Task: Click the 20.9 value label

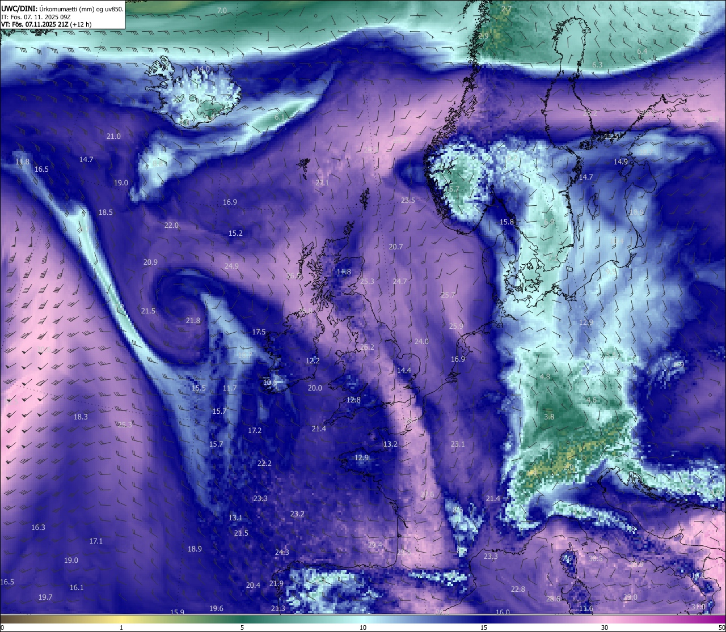Action: point(150,262)
